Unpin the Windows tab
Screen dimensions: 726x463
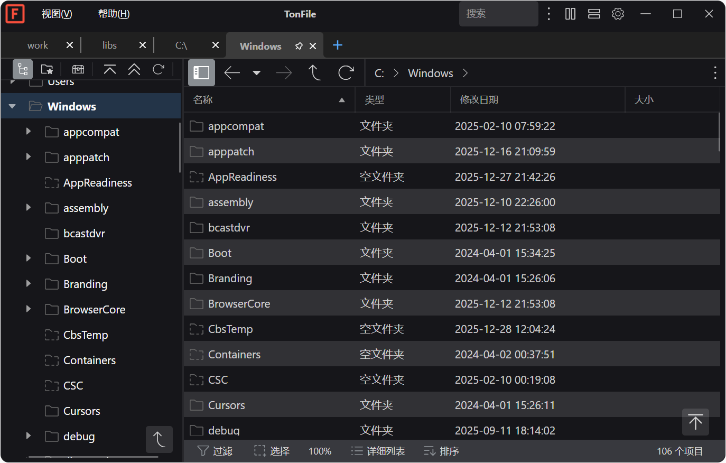(x=299, y=46)
